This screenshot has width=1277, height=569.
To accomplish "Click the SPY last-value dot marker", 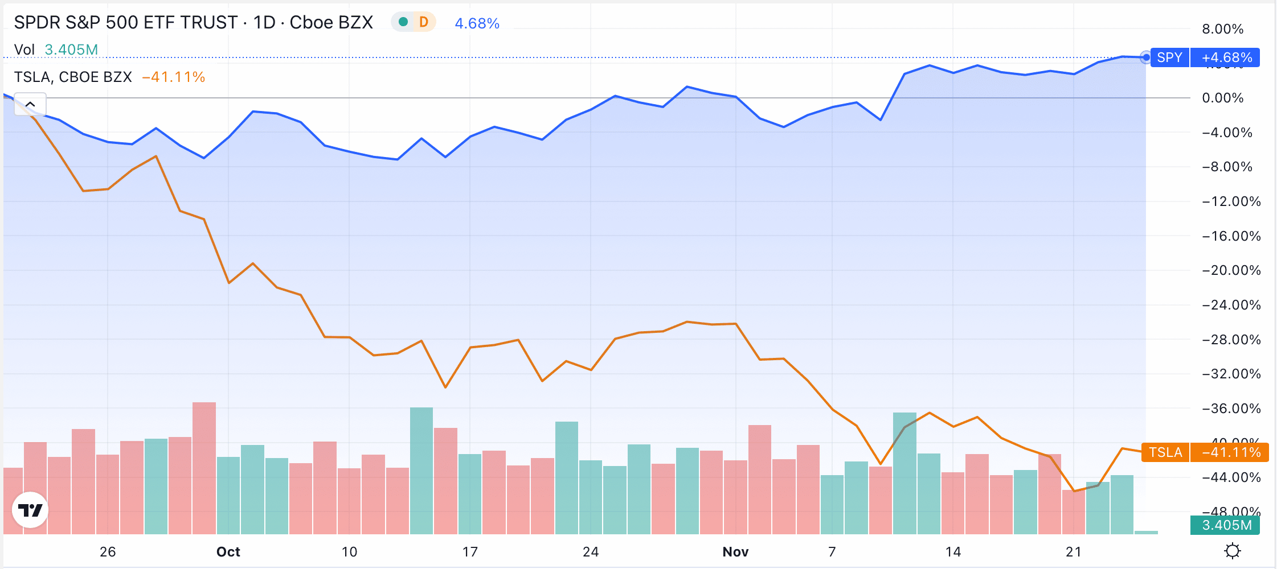I will tap(1145, 57).
